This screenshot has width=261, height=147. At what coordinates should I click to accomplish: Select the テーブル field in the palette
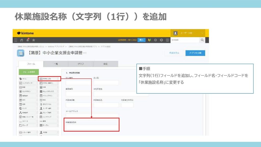click(x=49, y=125)
